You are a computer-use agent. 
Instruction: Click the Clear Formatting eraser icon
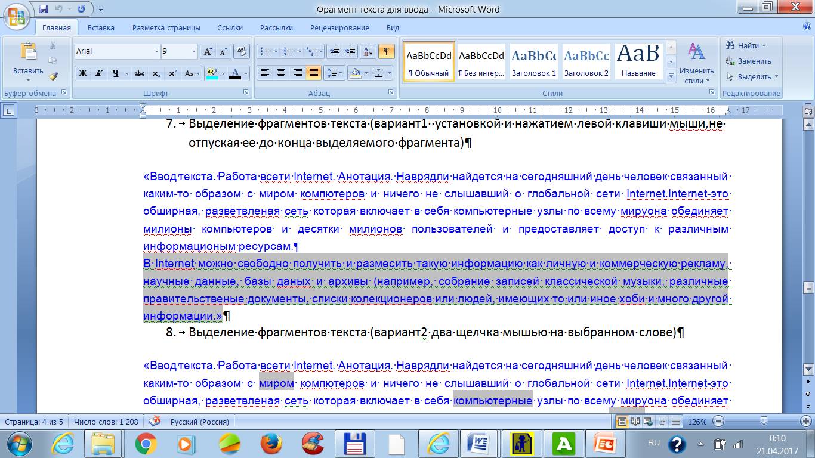tap(241, 51)
